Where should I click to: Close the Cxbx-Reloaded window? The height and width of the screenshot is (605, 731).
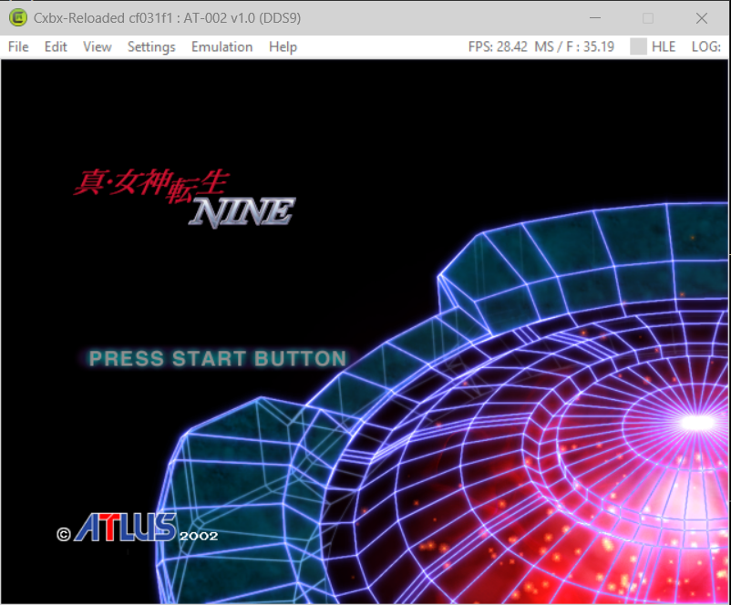701,17
